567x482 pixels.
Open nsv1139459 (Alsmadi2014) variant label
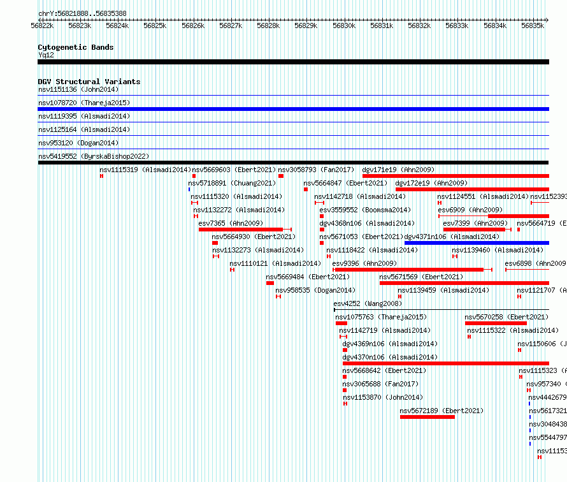[443, 290]
